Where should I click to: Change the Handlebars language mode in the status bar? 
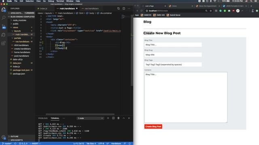tap(116, 143)
